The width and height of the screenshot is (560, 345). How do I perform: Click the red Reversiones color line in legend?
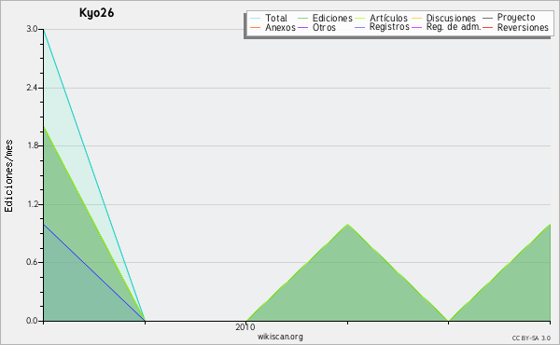pyautogui.click(x=487, y=27)
